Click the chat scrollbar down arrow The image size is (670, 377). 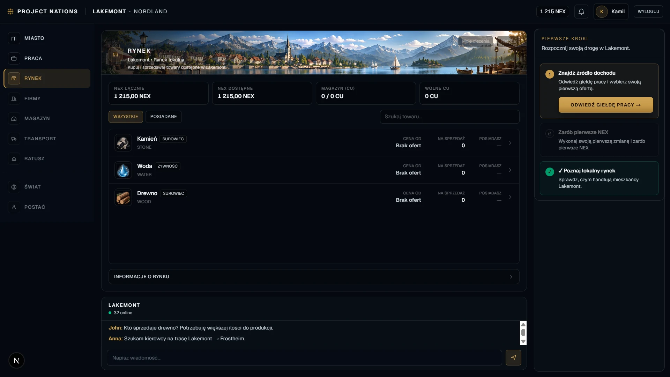tap(523, 341)
